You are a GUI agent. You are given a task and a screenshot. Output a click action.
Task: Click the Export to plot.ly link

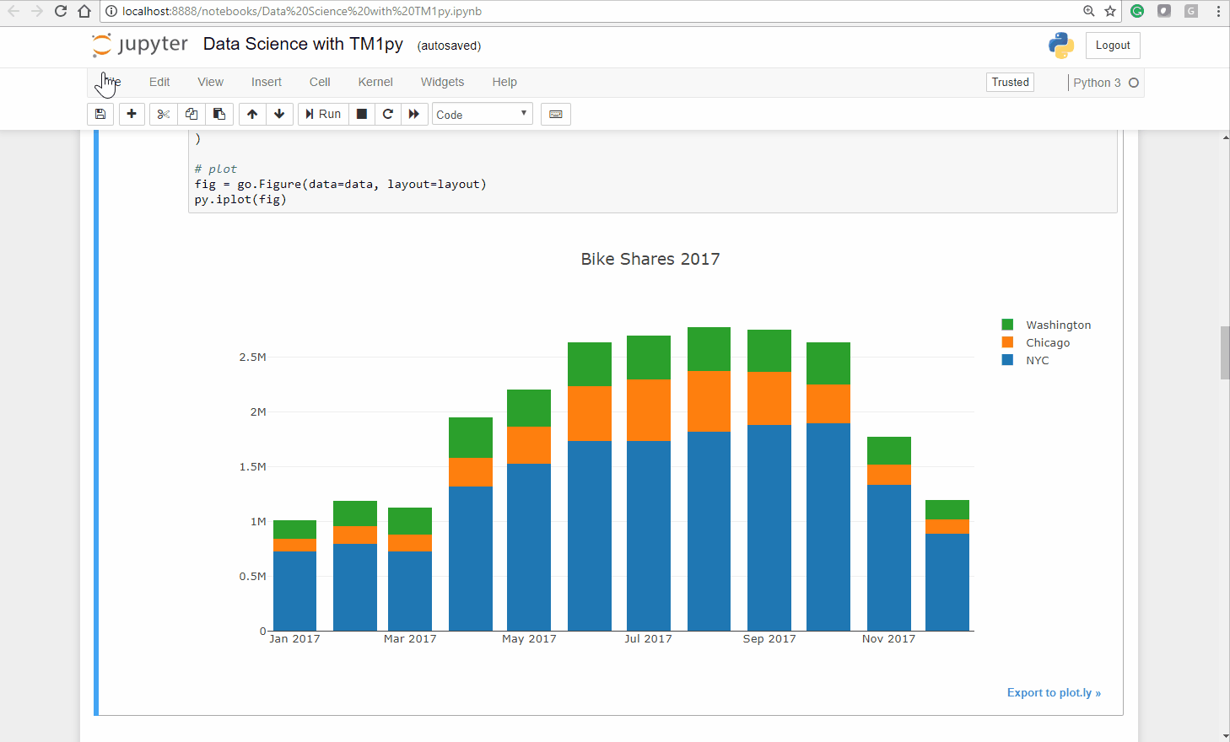click(x=1054, y=692)
